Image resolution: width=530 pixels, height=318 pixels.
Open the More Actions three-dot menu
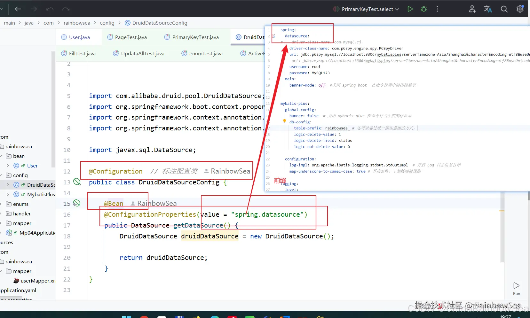[x=437, y=9]
